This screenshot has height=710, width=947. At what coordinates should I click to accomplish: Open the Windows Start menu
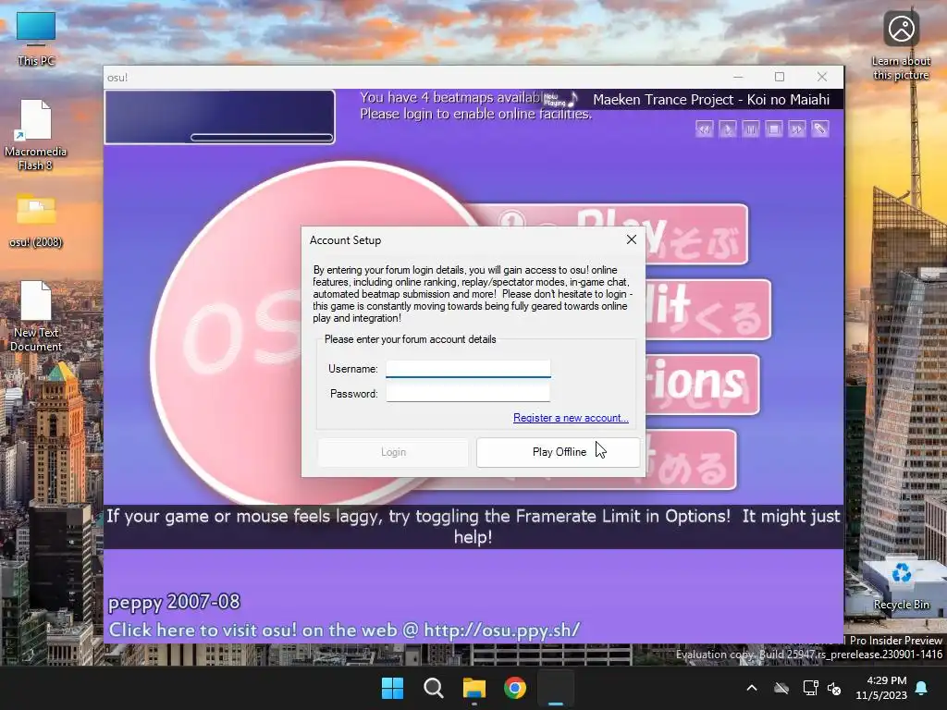[x=392, y=688]
